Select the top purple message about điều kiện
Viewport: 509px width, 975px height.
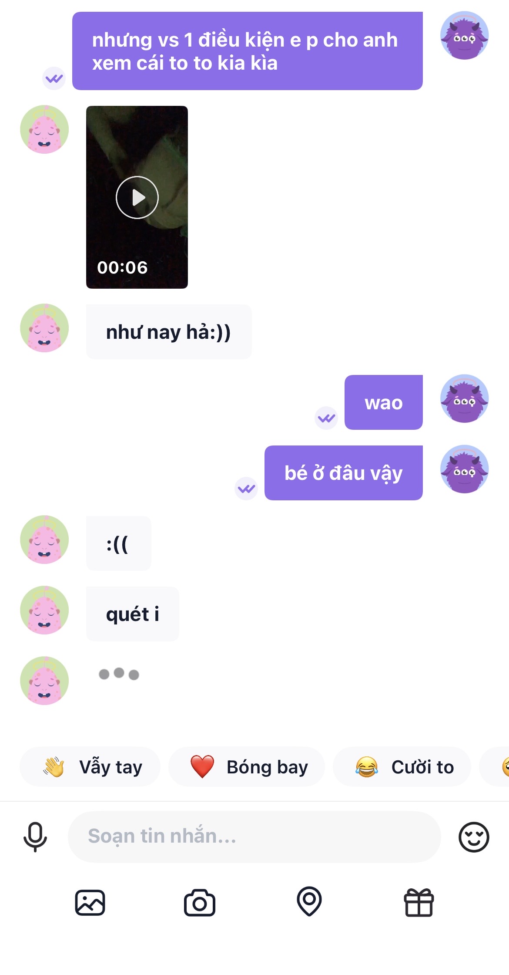pos(248,51)
